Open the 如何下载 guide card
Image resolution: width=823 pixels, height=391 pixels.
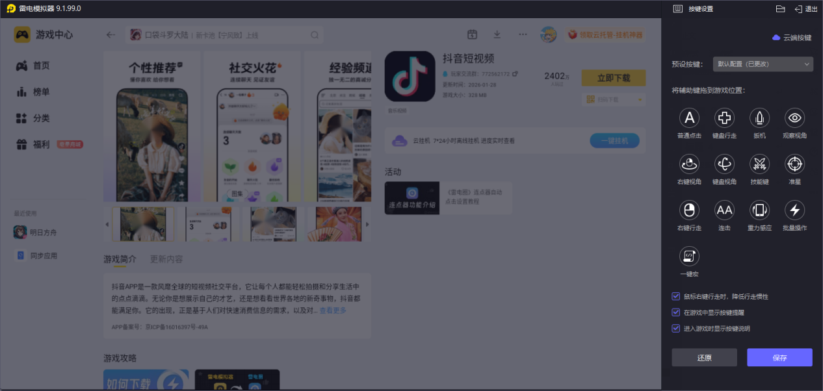coord(146,380)
